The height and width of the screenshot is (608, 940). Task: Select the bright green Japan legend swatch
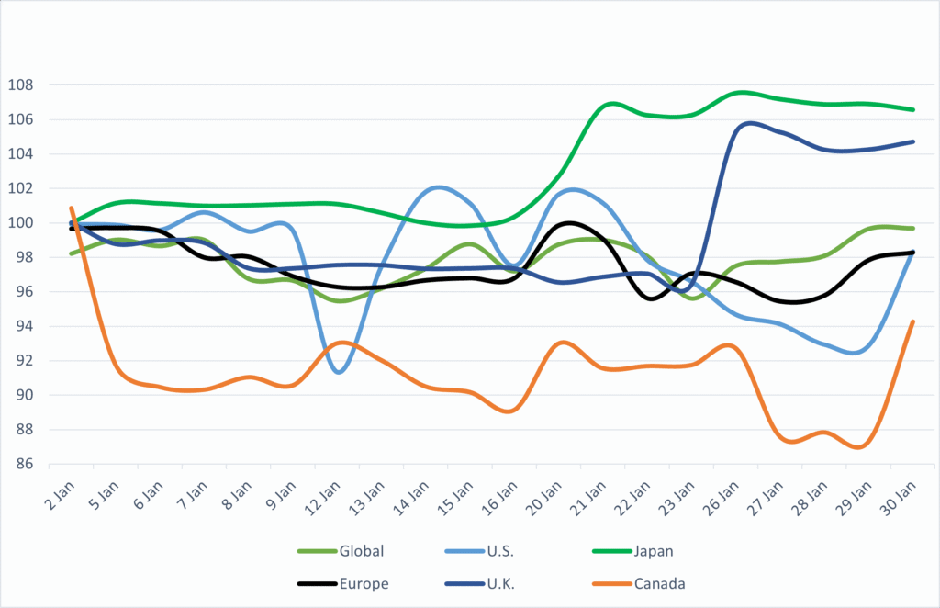tap(608, 552)
